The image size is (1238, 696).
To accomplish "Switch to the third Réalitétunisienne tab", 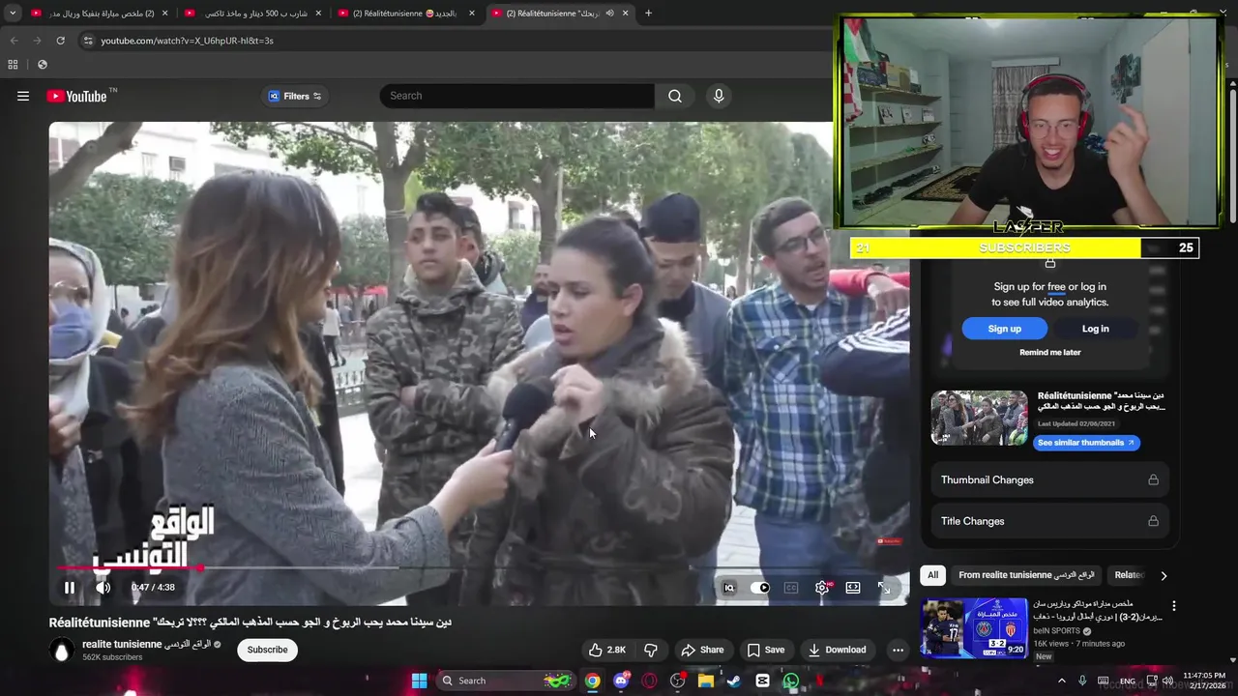I will pyautogui.click(x=407, y=14).
